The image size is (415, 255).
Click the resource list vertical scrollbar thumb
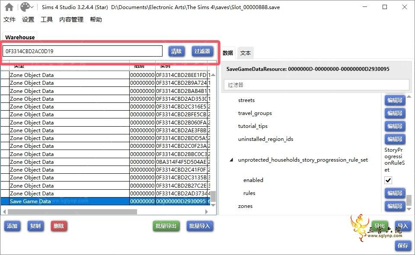[x=213, y=197]
